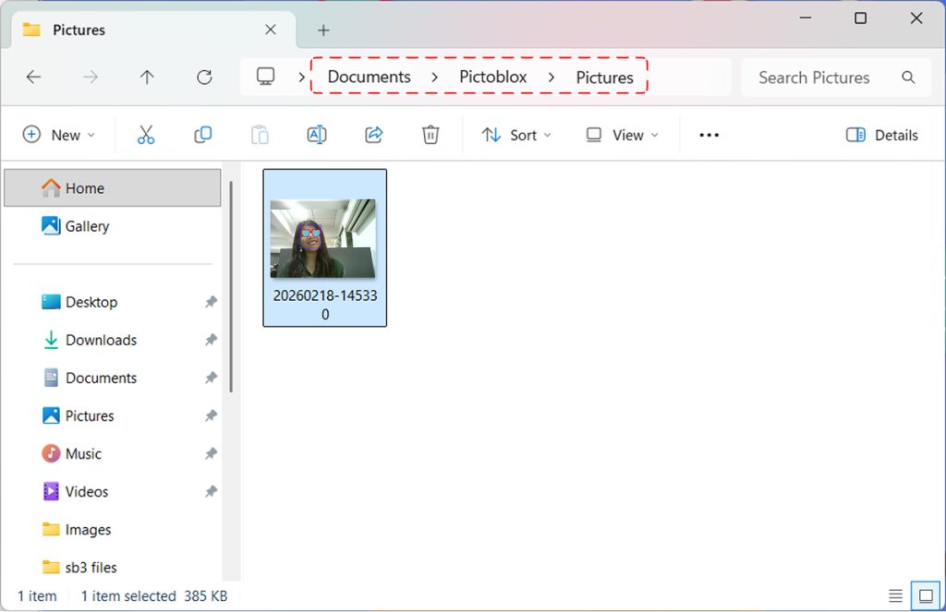Copy the selected image
The width and height of the screenshot is (946, 612).
coord(202,135)
